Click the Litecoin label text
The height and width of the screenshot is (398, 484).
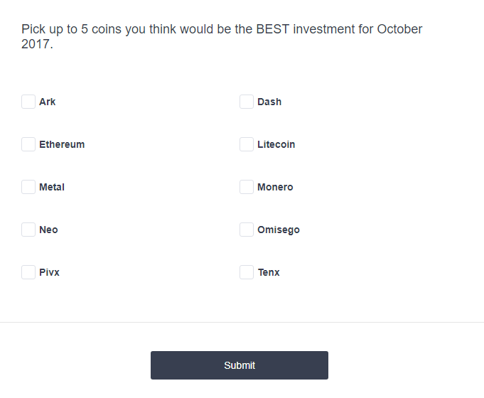coord(276,144)
